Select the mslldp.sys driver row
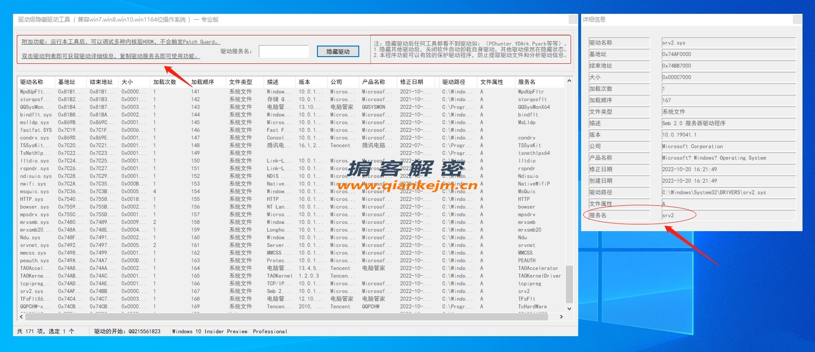The width and height of the screenshot is (815, 352). click(292, 122)
